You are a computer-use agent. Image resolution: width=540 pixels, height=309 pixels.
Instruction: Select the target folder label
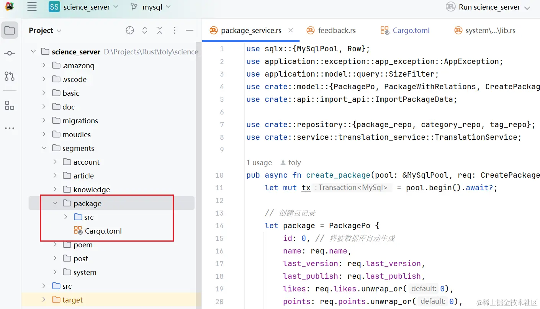pyautogui.click(x=72, y=300)
